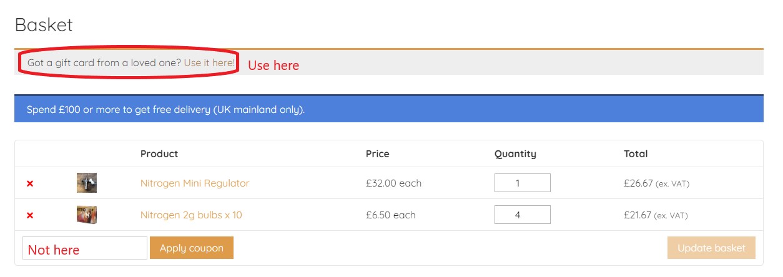Open the Nitrogen Mini Regulator product link
This screenshot has width=783, height=277.
pyautogui.click(x=195, y=183)
